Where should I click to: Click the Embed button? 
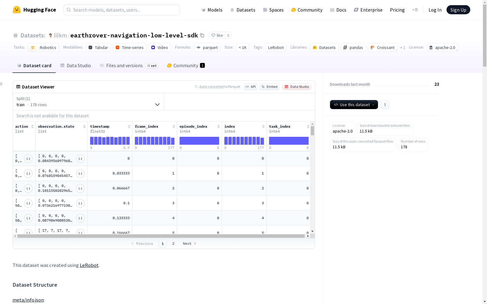(x=269, y=87)
